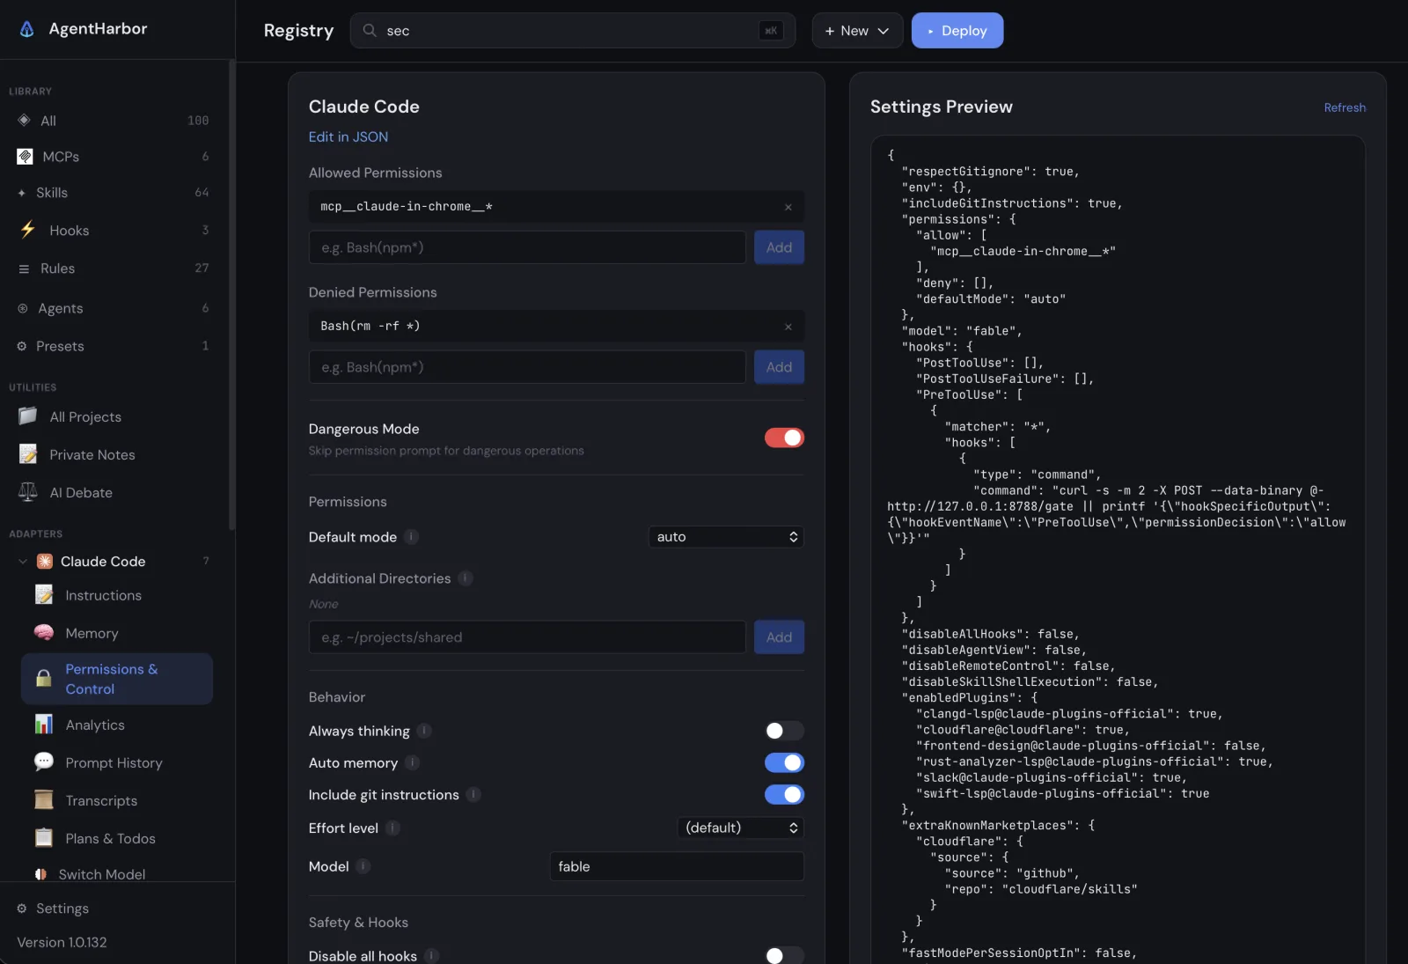Open the AI Debate scales icon
This screenshot has height=964, width=1408.
[28, 492]
